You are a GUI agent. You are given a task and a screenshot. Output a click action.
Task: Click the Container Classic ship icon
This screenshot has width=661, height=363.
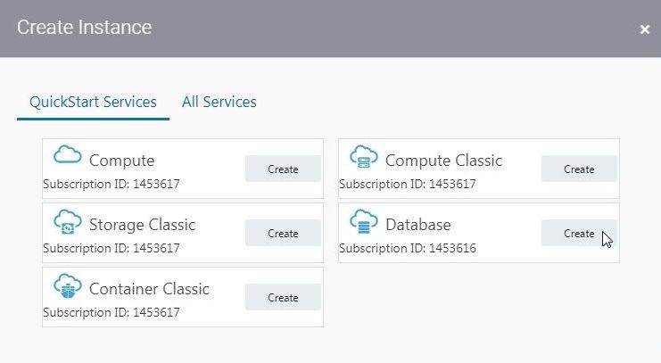(x=68, y=285)
